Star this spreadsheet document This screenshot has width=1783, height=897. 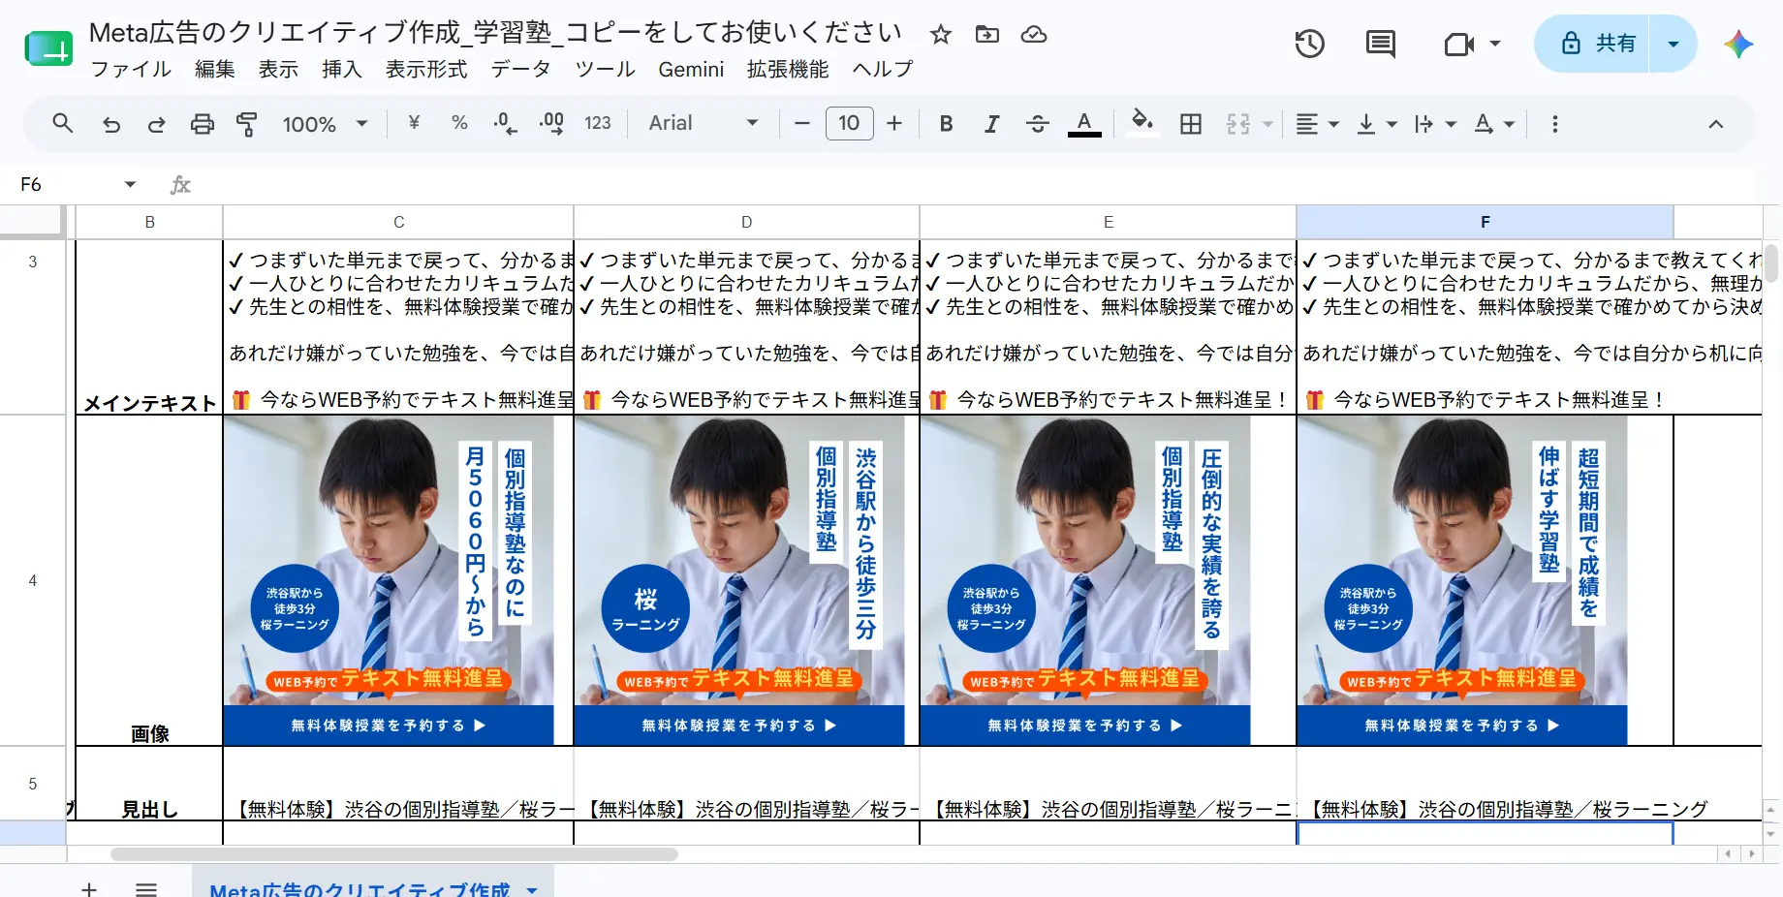(x=940, y=35)
